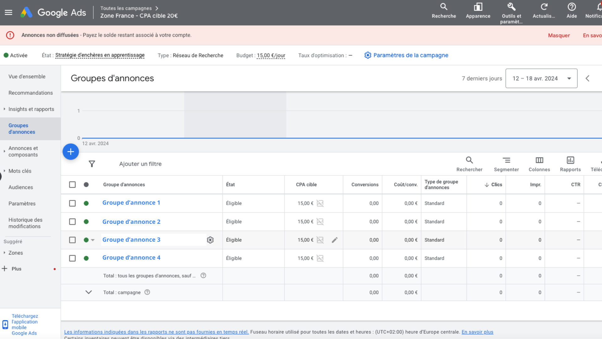Viewport: 602px width, 339px height.
Task: Click the table Rechercher magnifier icon
Action: (x=469, y=160)
